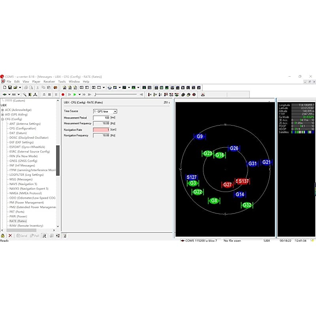The width and height of the screenshot is (316, 316).
Task: Click the red X icon in the message bar
Action: point(10,236)
